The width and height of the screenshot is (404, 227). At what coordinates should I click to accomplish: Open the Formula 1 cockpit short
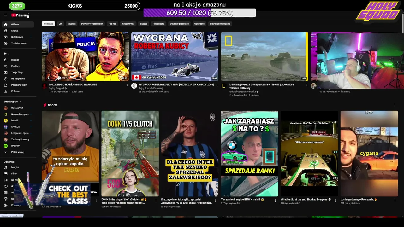pyautogui.click(x=309, y=154)
